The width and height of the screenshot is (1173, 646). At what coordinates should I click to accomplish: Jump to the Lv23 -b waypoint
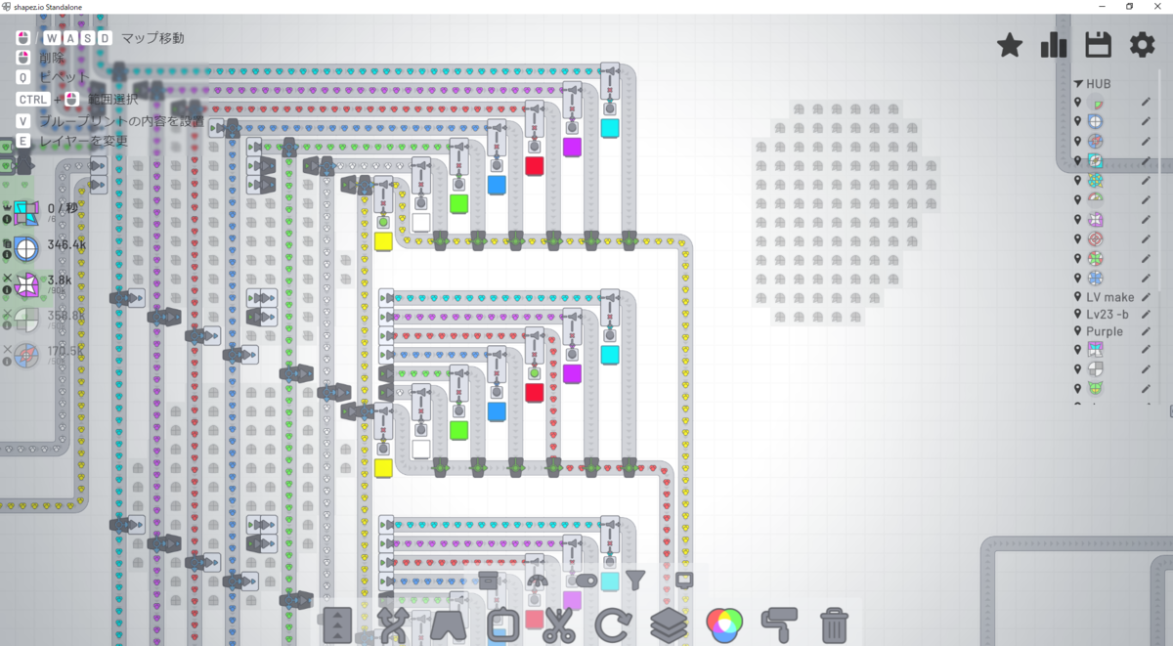click(x=1108, y=315)
